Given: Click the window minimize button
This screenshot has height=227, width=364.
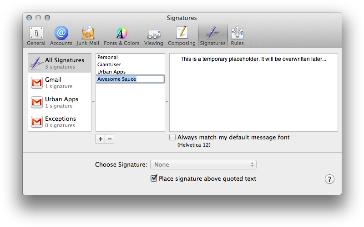Looking at the screenshot, I should tap(38, 18).
